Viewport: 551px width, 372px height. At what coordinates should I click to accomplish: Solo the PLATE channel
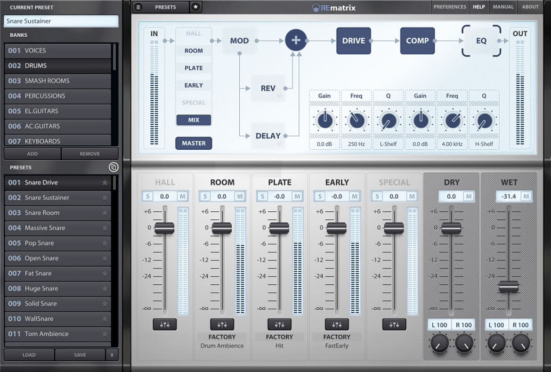pyautogui.click(x=262, y=196)
